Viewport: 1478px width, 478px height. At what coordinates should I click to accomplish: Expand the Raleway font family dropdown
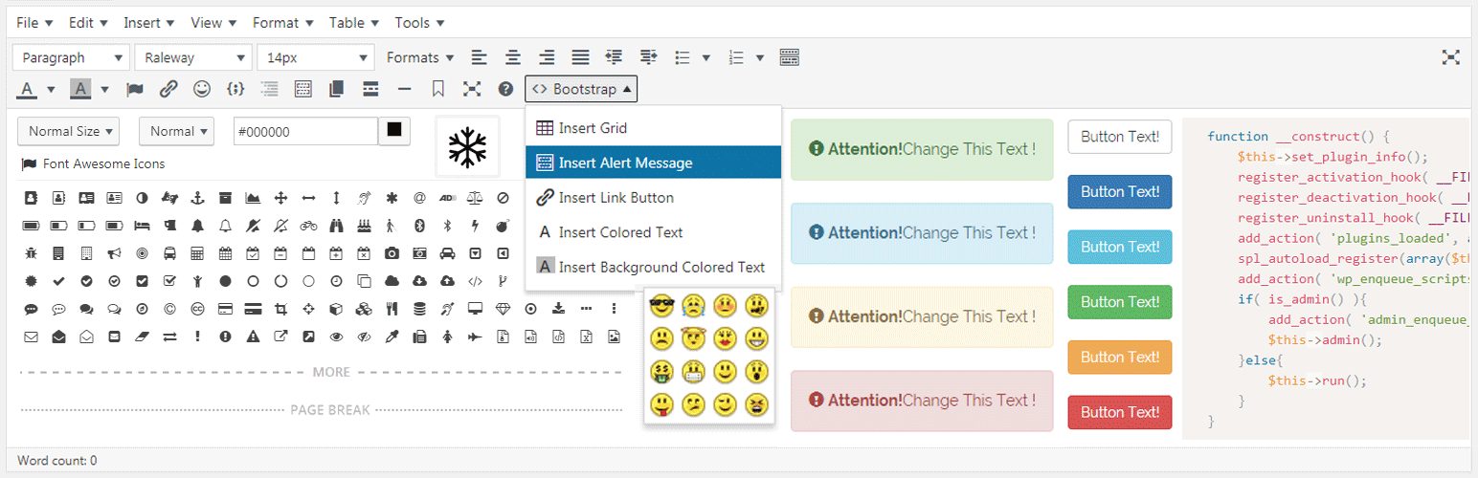193,57
